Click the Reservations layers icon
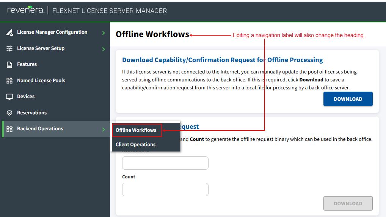386x217 pixels. 9,113
